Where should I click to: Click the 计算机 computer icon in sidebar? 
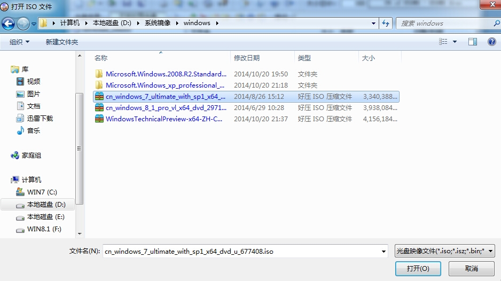15,179
